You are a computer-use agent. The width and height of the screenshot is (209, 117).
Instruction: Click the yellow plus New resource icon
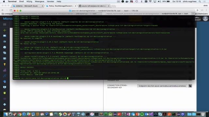pos(5,30)
